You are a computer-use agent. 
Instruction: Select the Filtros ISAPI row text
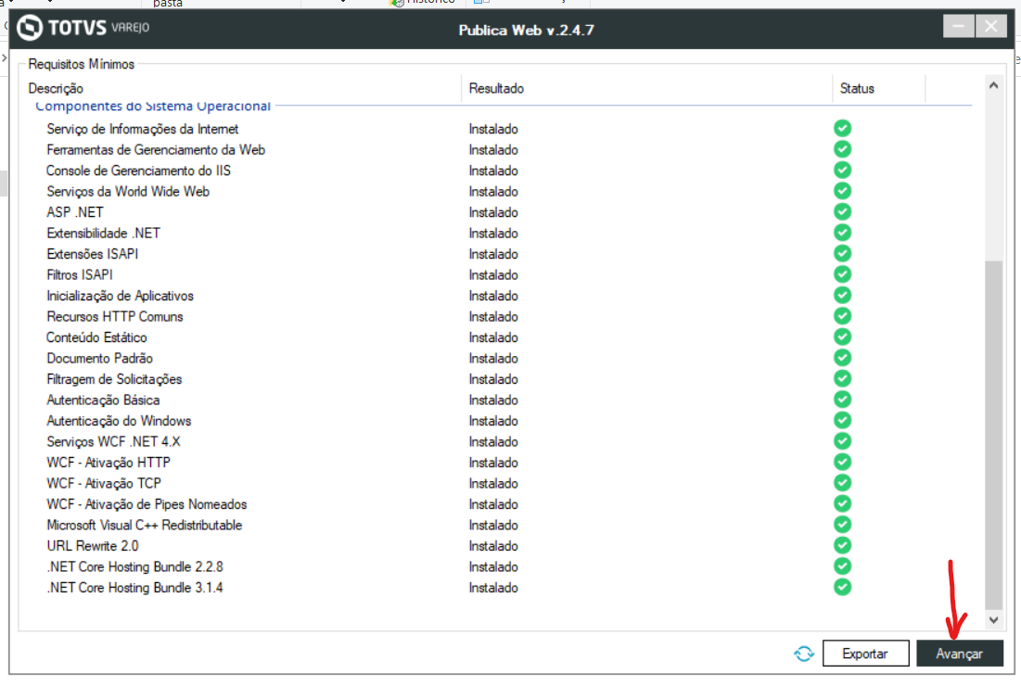tap(80, 274)
